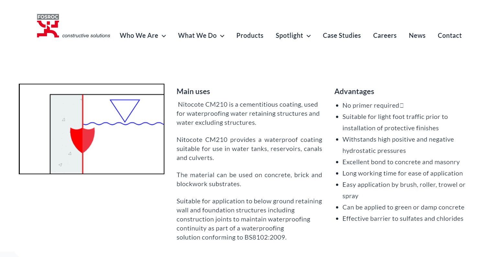Click the Fosroc logo
This screenshot has width=481, height=257.
tap(48, 26)
